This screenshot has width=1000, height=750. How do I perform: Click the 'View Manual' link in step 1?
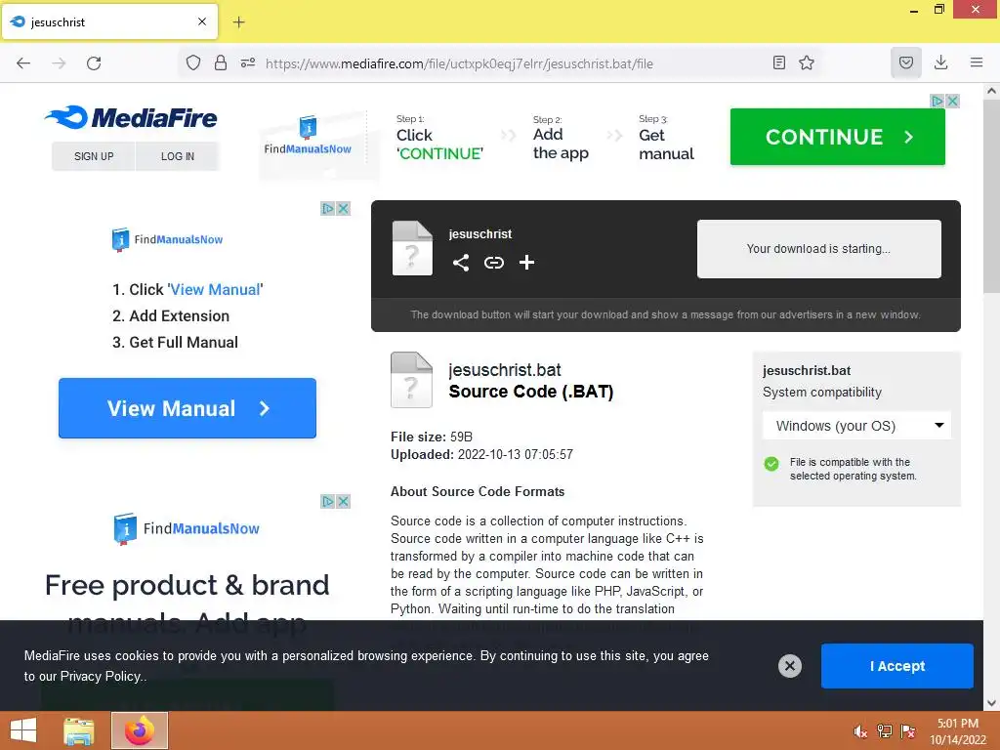tap(215, 289)
